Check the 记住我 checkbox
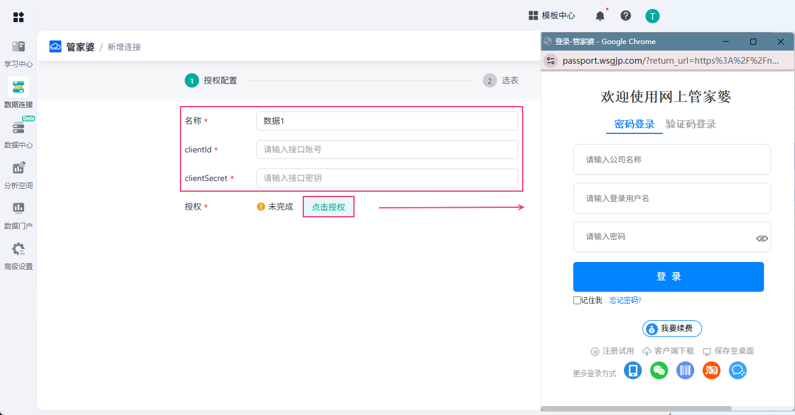Image resolution: width=795 pixels, height=415 pixels. coord(577,301)
